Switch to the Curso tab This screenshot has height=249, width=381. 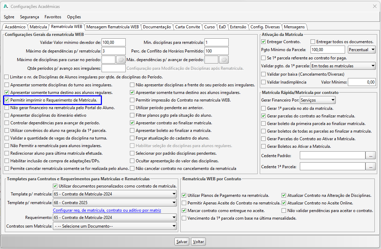click(209, 27)
